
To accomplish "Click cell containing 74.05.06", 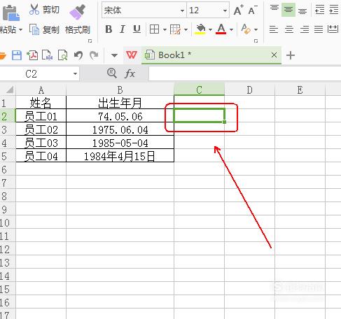I will (x=120, y=116).
